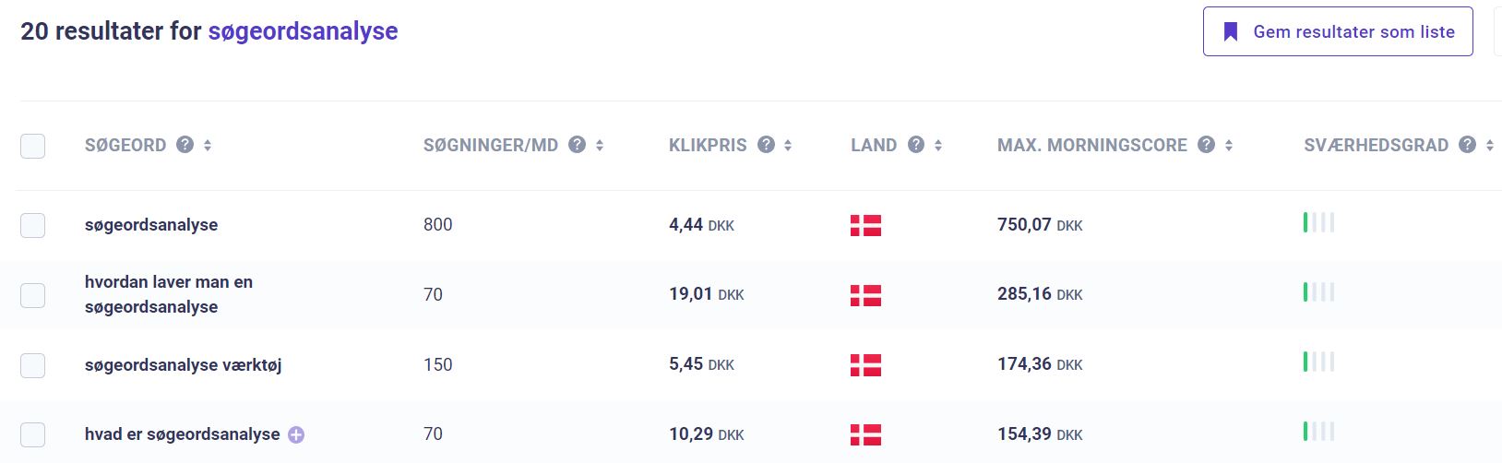
Task: Click the SVÆRHEDSGRAD help question icon
Action: [1468, 145]
